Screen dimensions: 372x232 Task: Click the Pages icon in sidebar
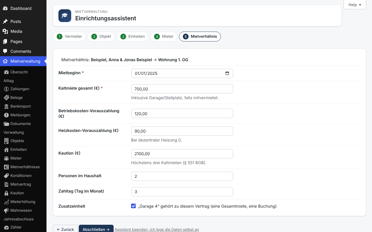point(5,41)
